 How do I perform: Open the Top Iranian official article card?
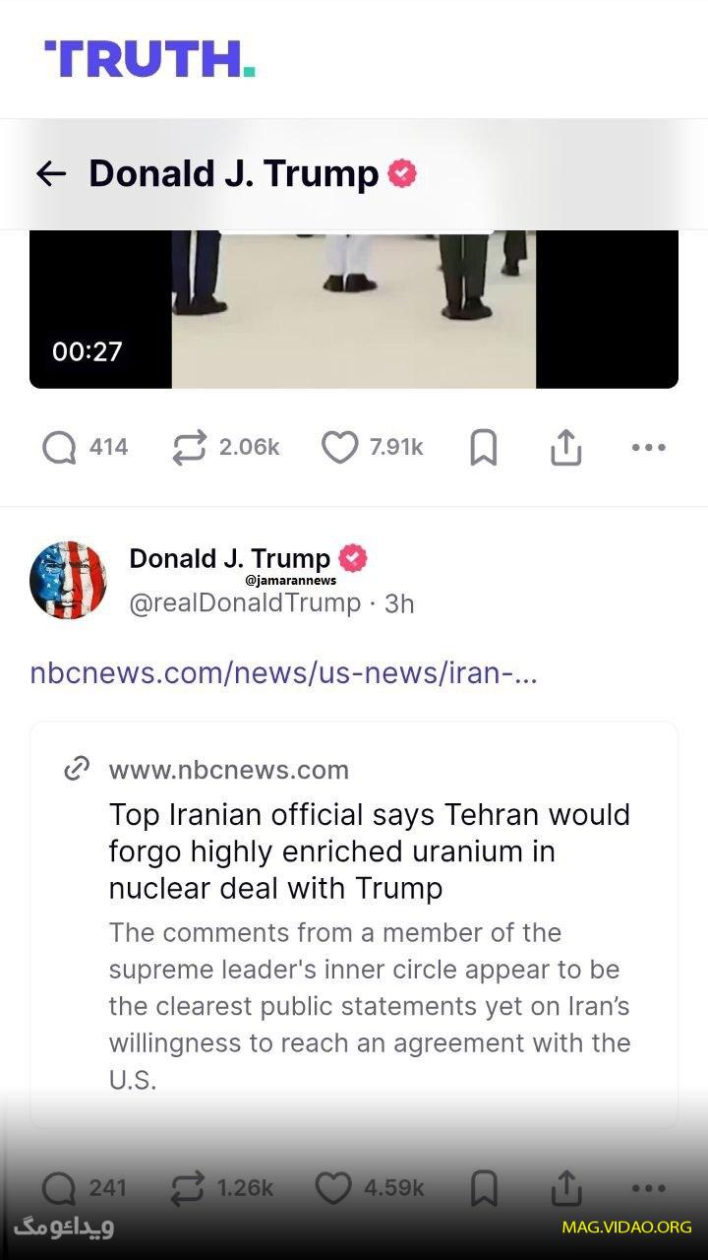coord(354,925)
